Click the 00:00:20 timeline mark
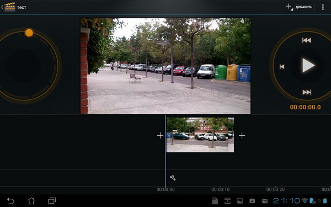331x207 pixels. (275, 189)
